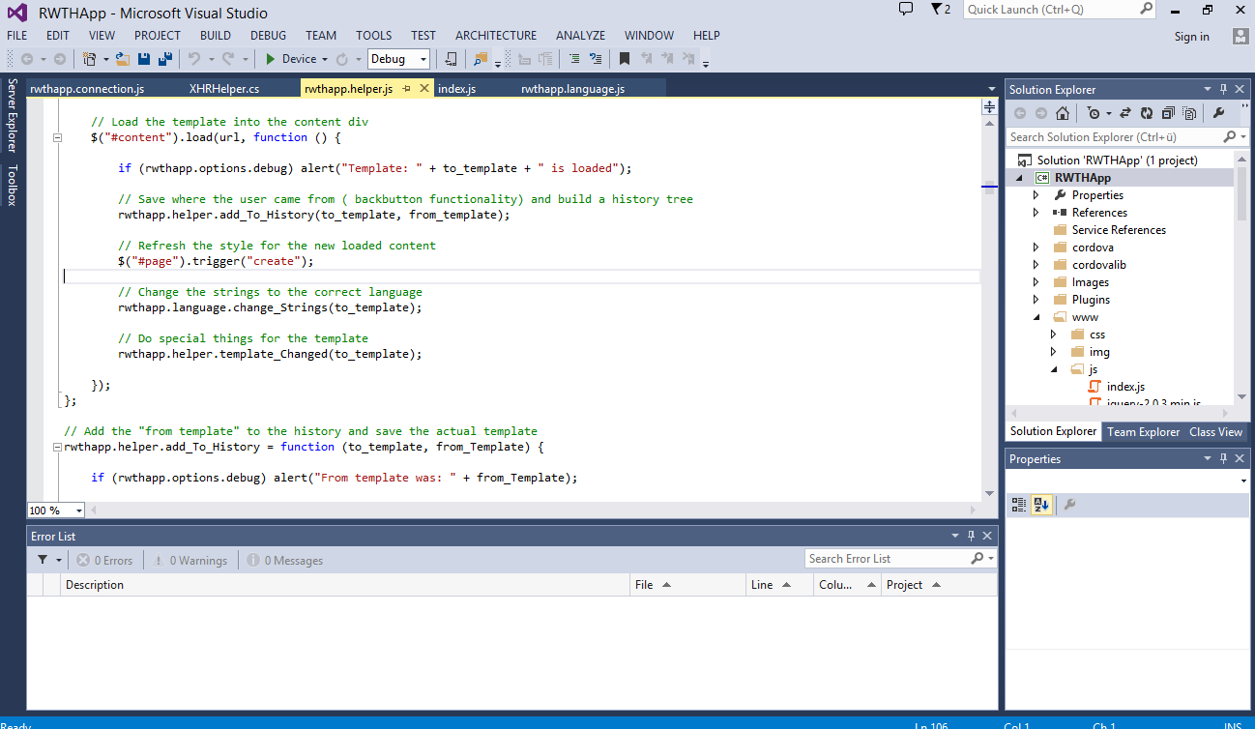Screen dimensions: 1255x729
Task: Expand the css folder
Action: [x=1054, y=335]
